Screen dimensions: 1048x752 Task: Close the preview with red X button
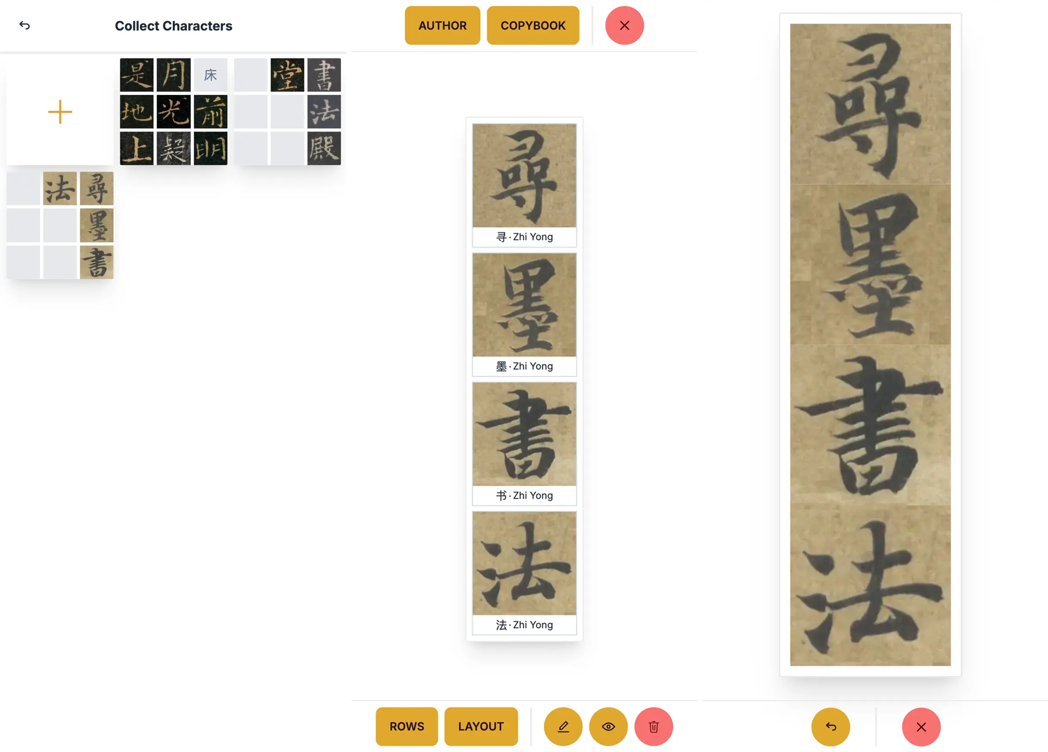point(921,727)
